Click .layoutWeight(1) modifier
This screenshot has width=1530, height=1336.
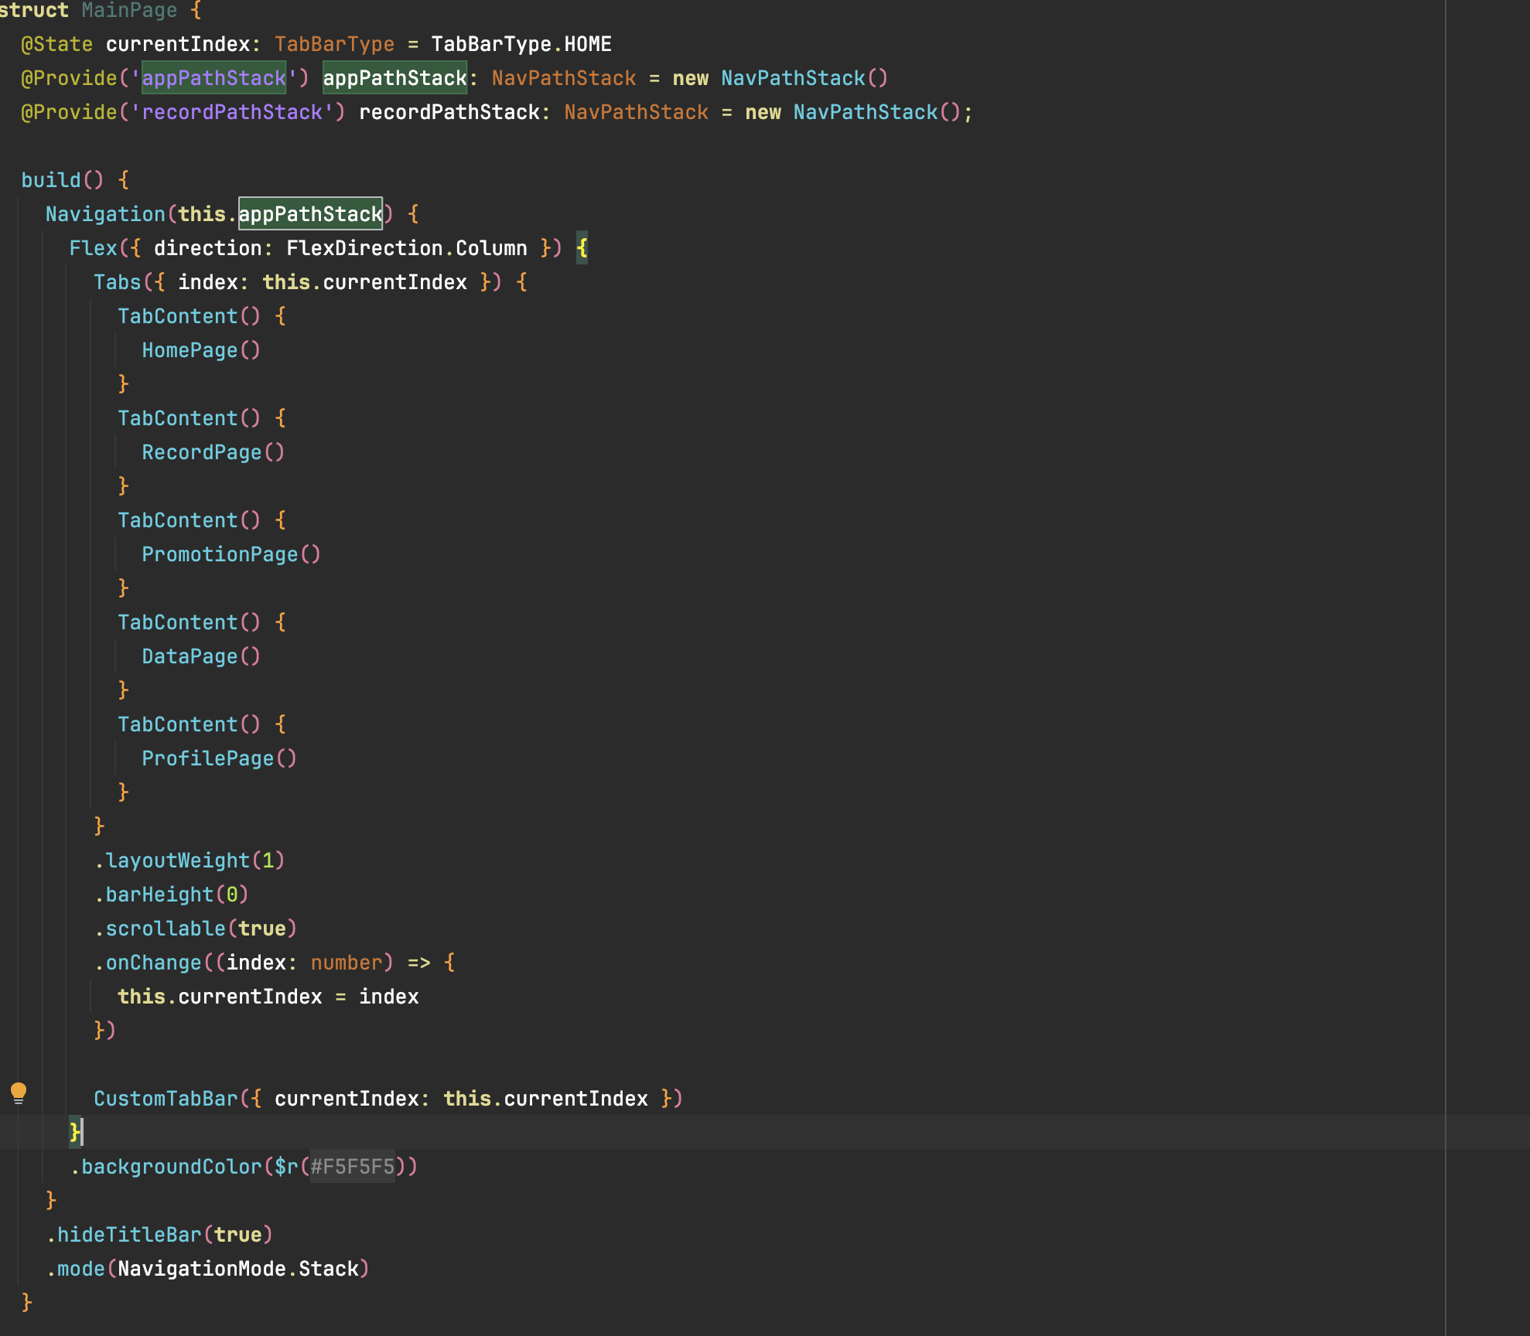pyautogui.click(x=190, y=861)
